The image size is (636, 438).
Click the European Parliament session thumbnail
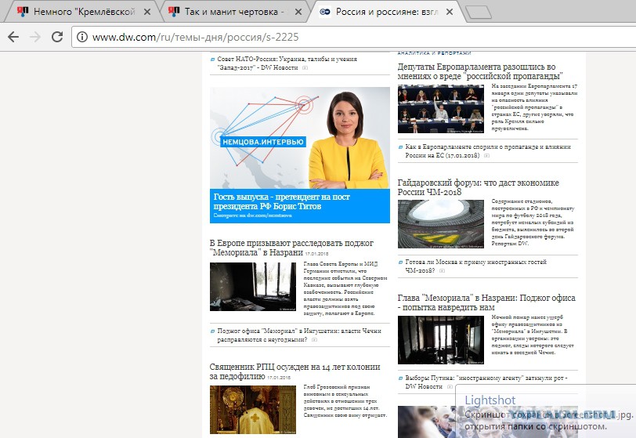pyautogui.click(x=440, y=109)
